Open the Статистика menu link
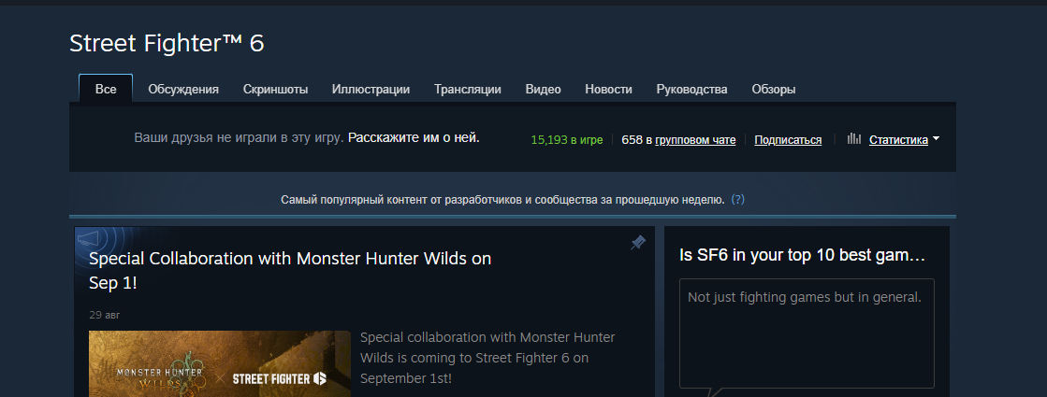 tap(898, 140)
